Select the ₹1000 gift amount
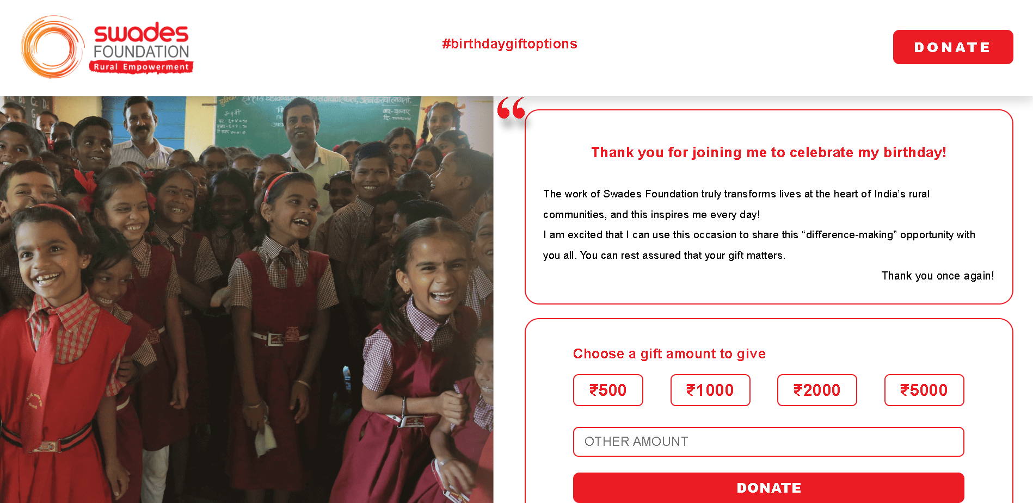The height and width of the screenshot is (503, 1033). (x=710, y=390)
